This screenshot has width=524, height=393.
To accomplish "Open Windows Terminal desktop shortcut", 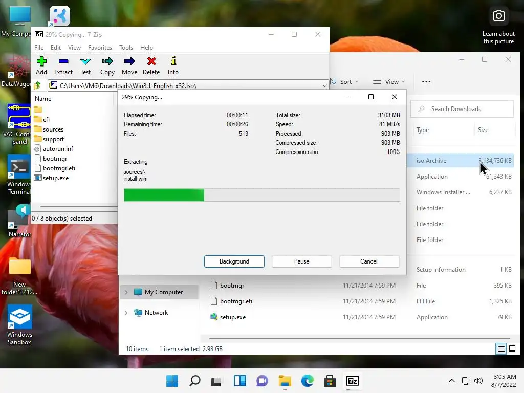I will tap(19, 176).
